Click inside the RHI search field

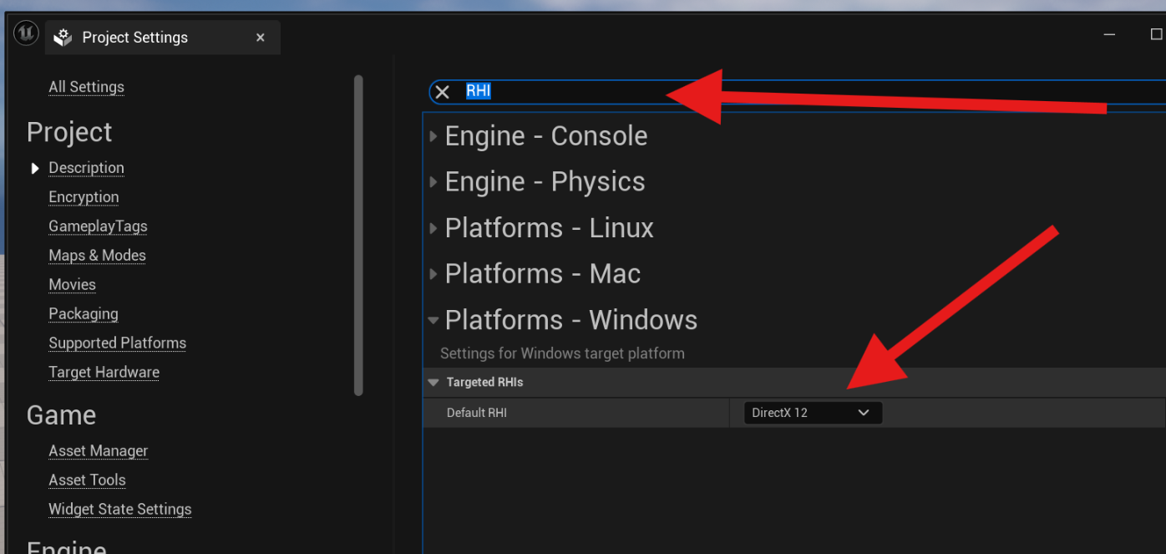pyautogui.click(x=752, y=92)
